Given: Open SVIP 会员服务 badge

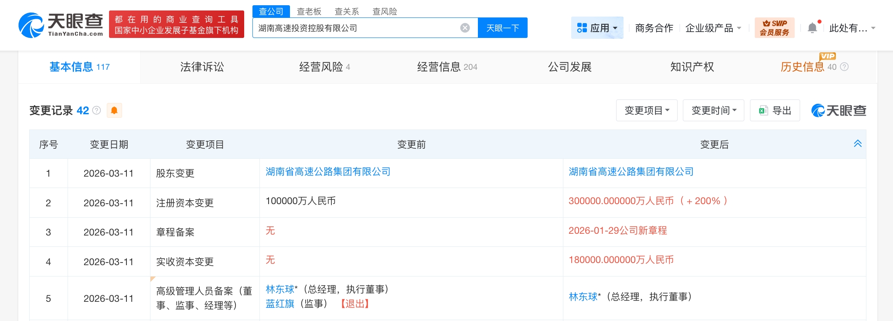Looking at the screenshot, I should point(774,28).
